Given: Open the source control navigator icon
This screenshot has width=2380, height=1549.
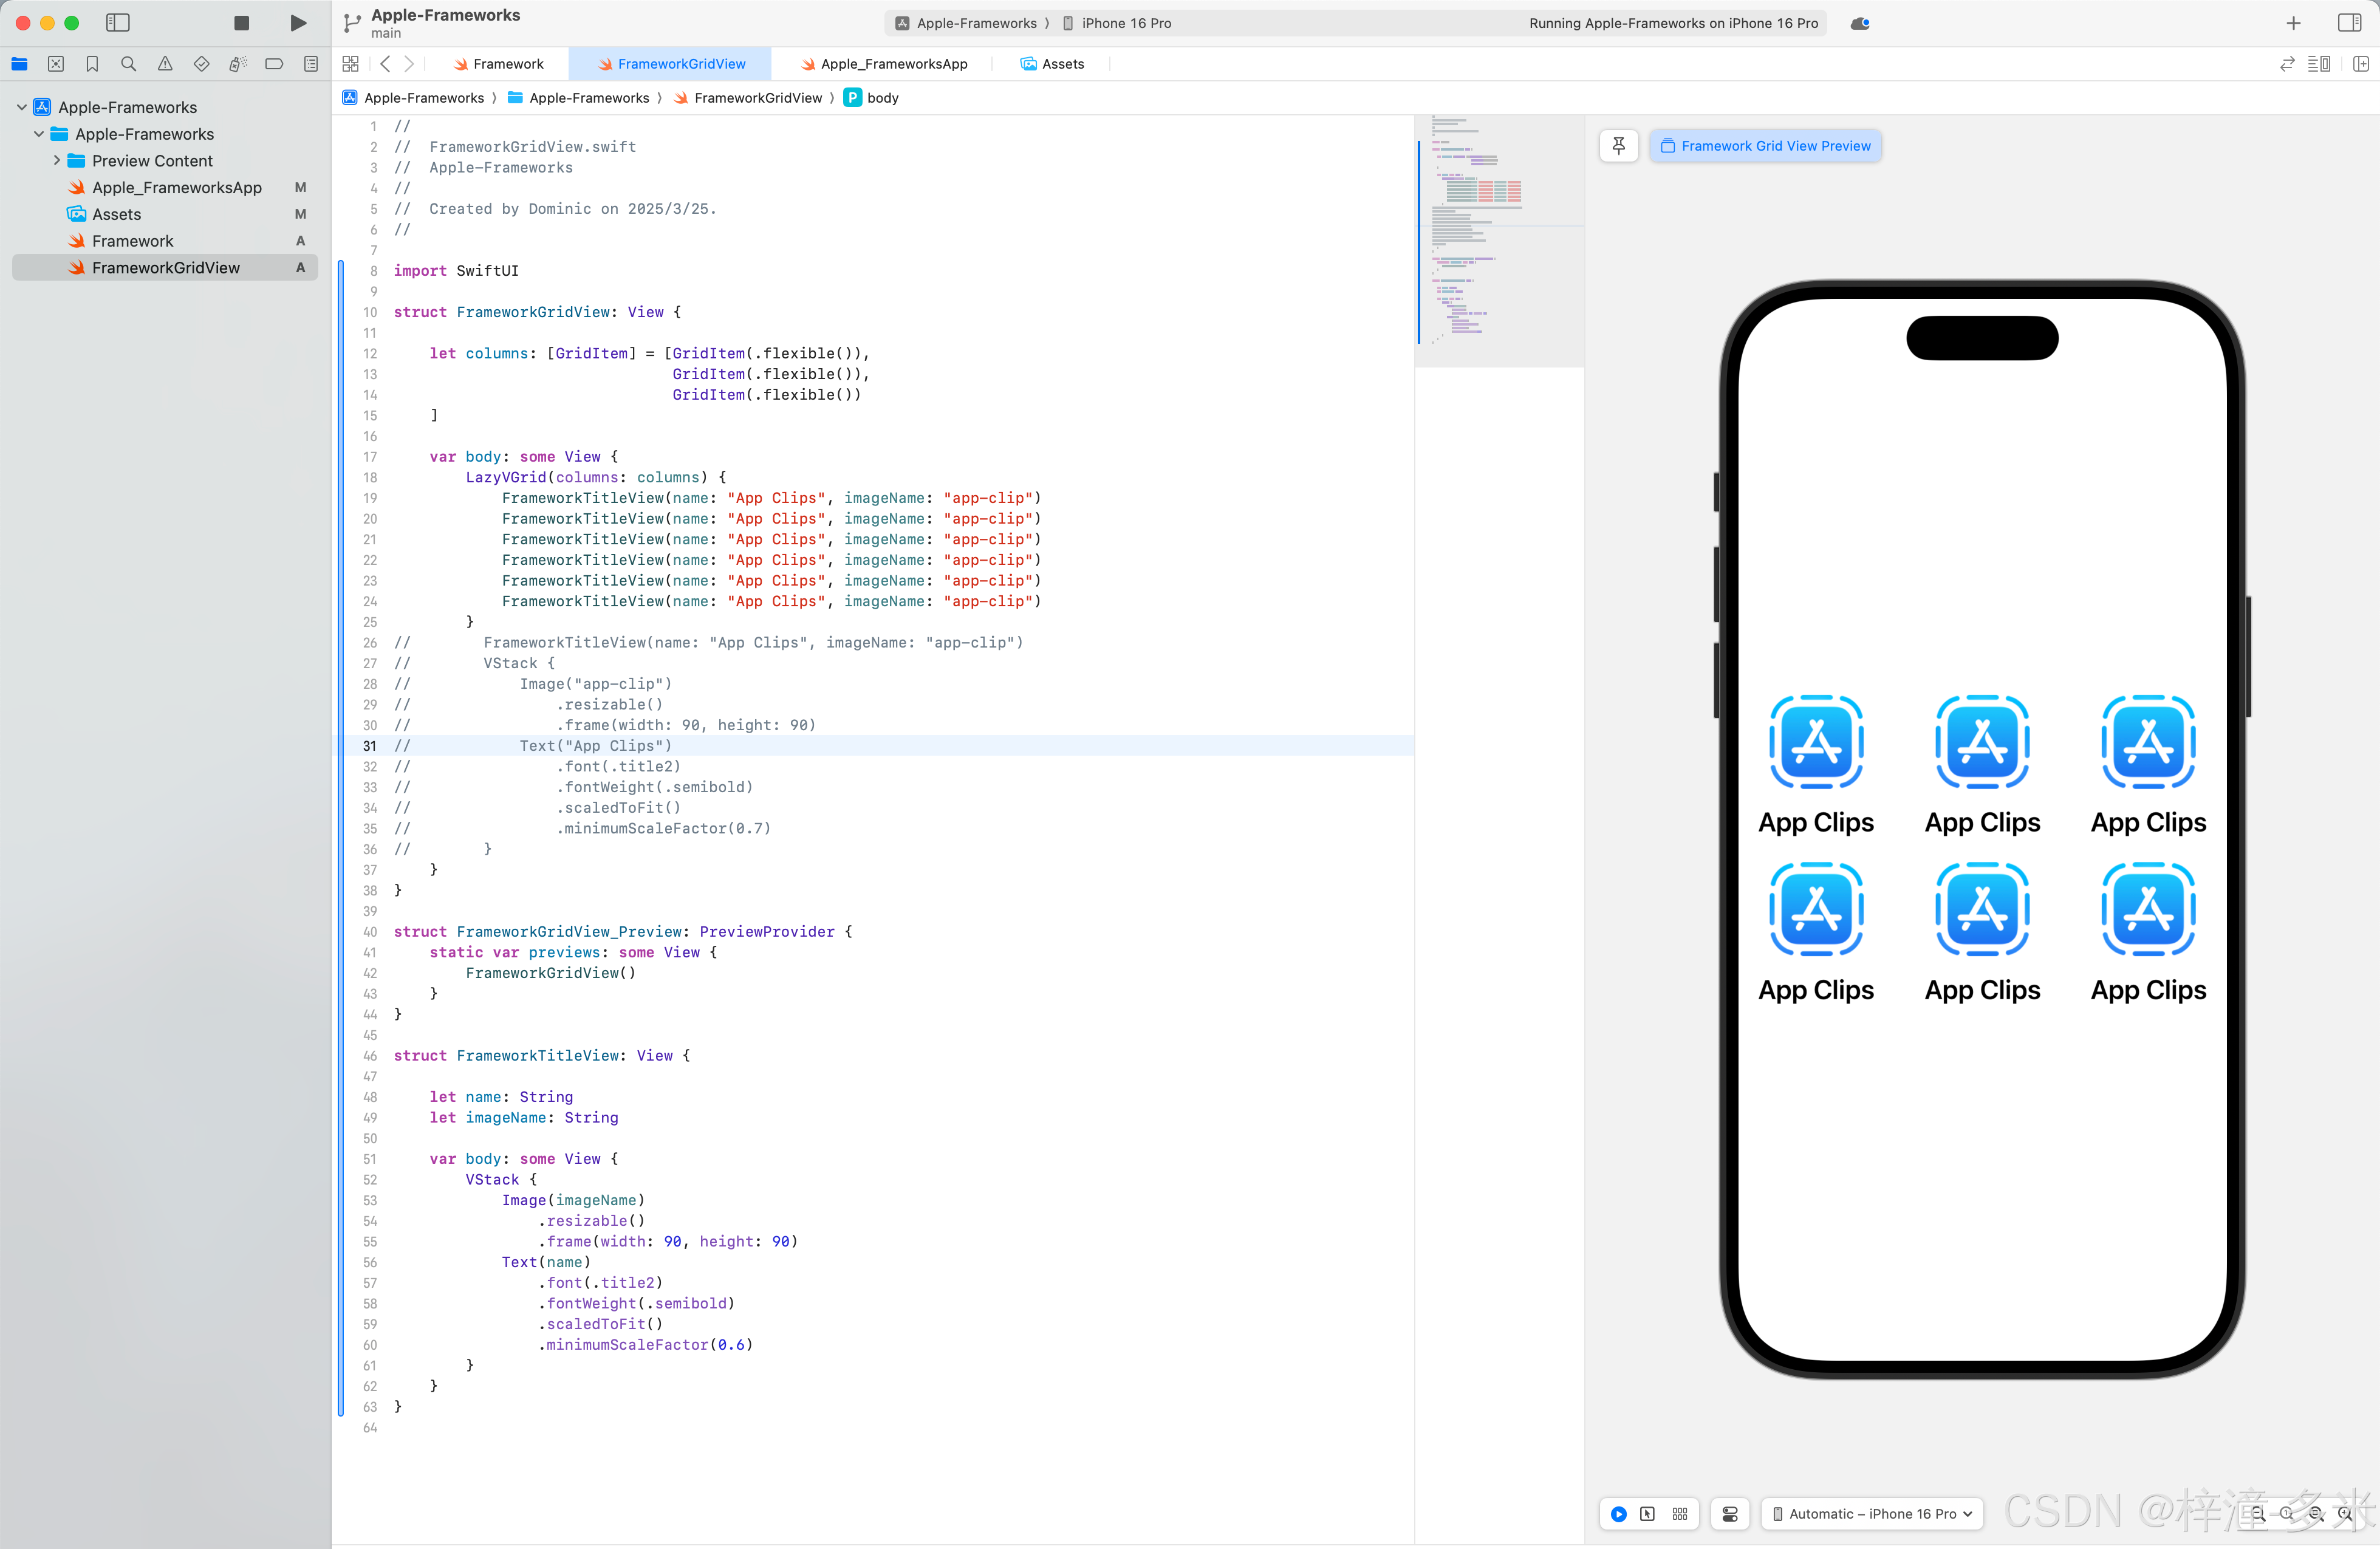Looking at the screenshot, I should (x=56, y=64).
